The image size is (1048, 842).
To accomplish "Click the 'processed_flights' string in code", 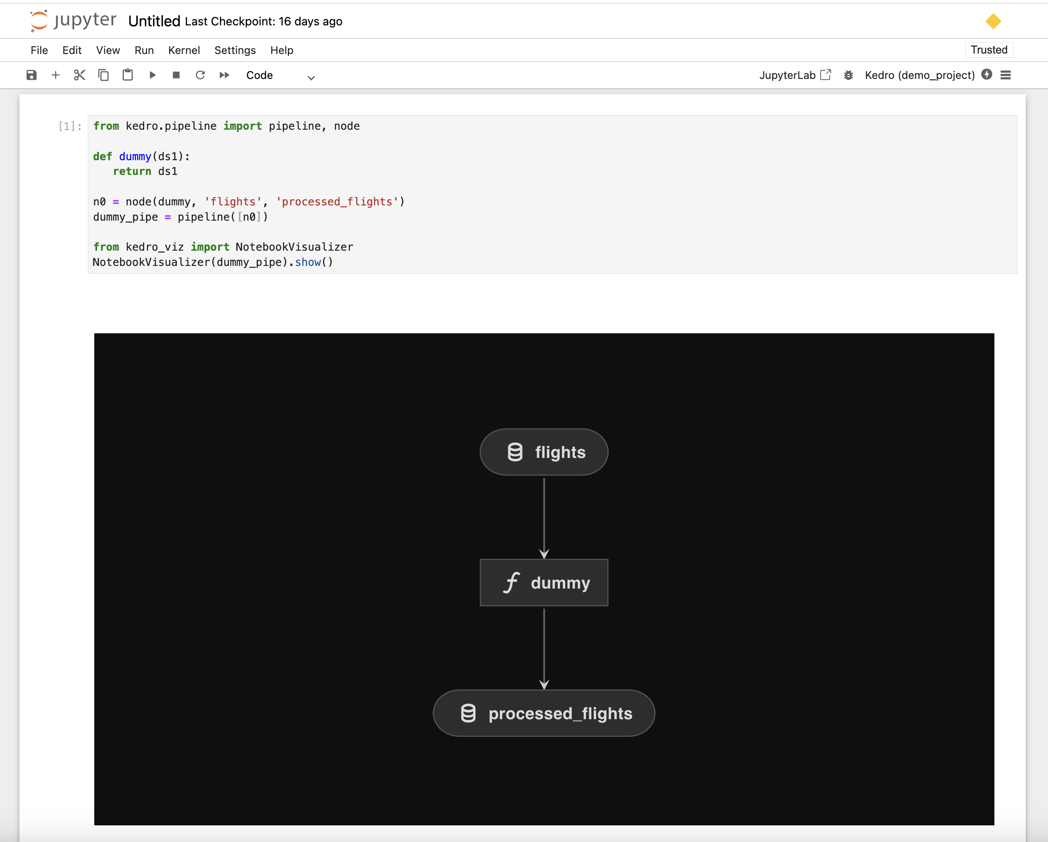I will click(x=337, y=202).
